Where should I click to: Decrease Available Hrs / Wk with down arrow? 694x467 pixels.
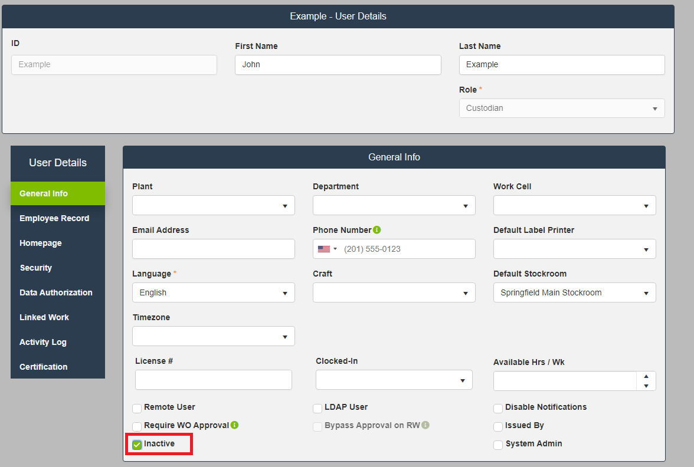coord(646,386)
